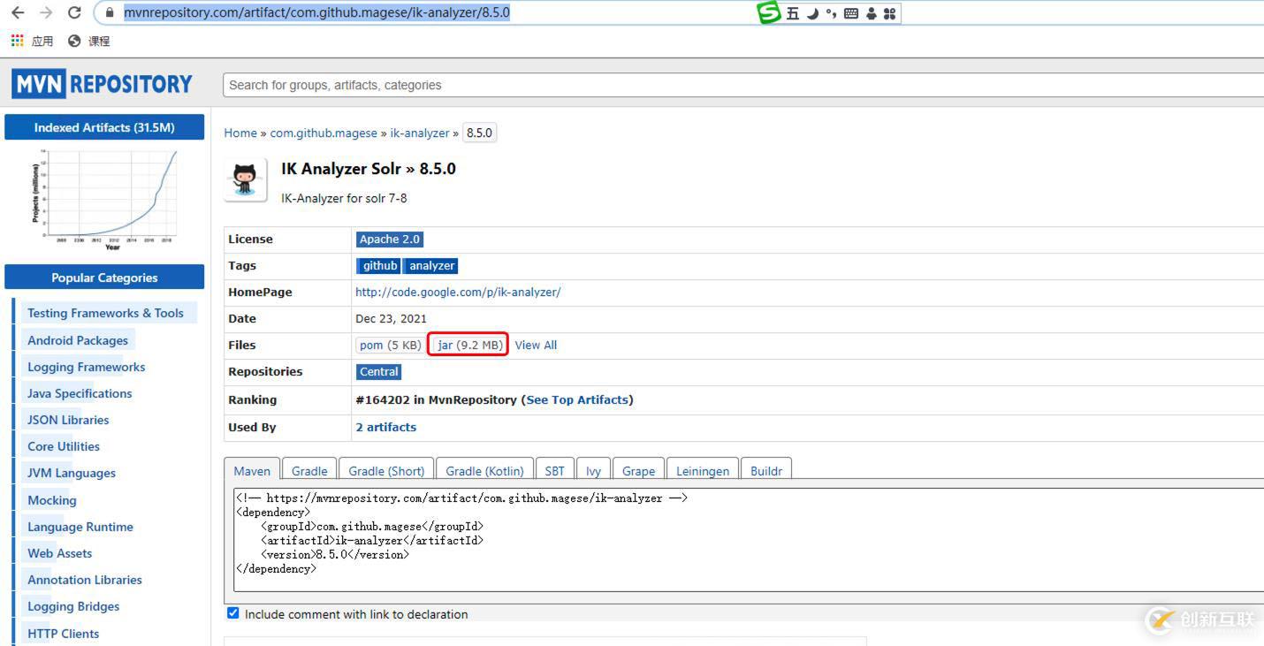Click the MVN Repository logo
This screenshot has width=1264, height=646.
click(x=103, y=84)
